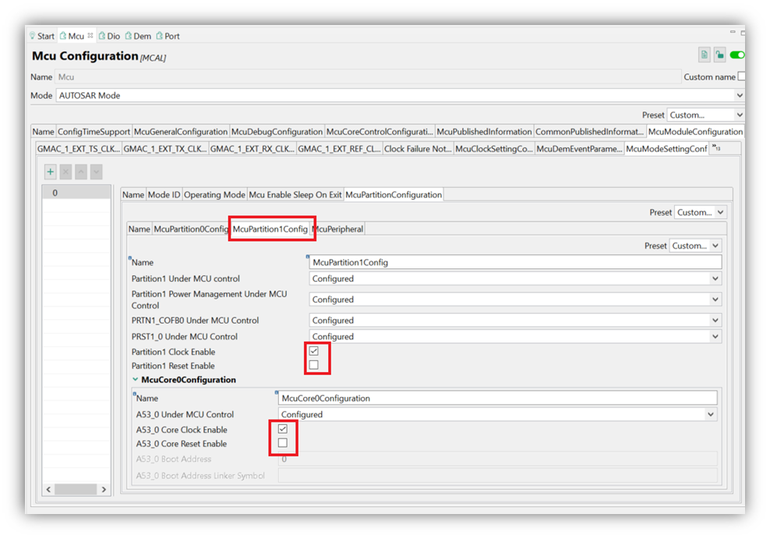Select the McuDebugConfiguration tab
The image size is (770, 539).
coord(277,132)
